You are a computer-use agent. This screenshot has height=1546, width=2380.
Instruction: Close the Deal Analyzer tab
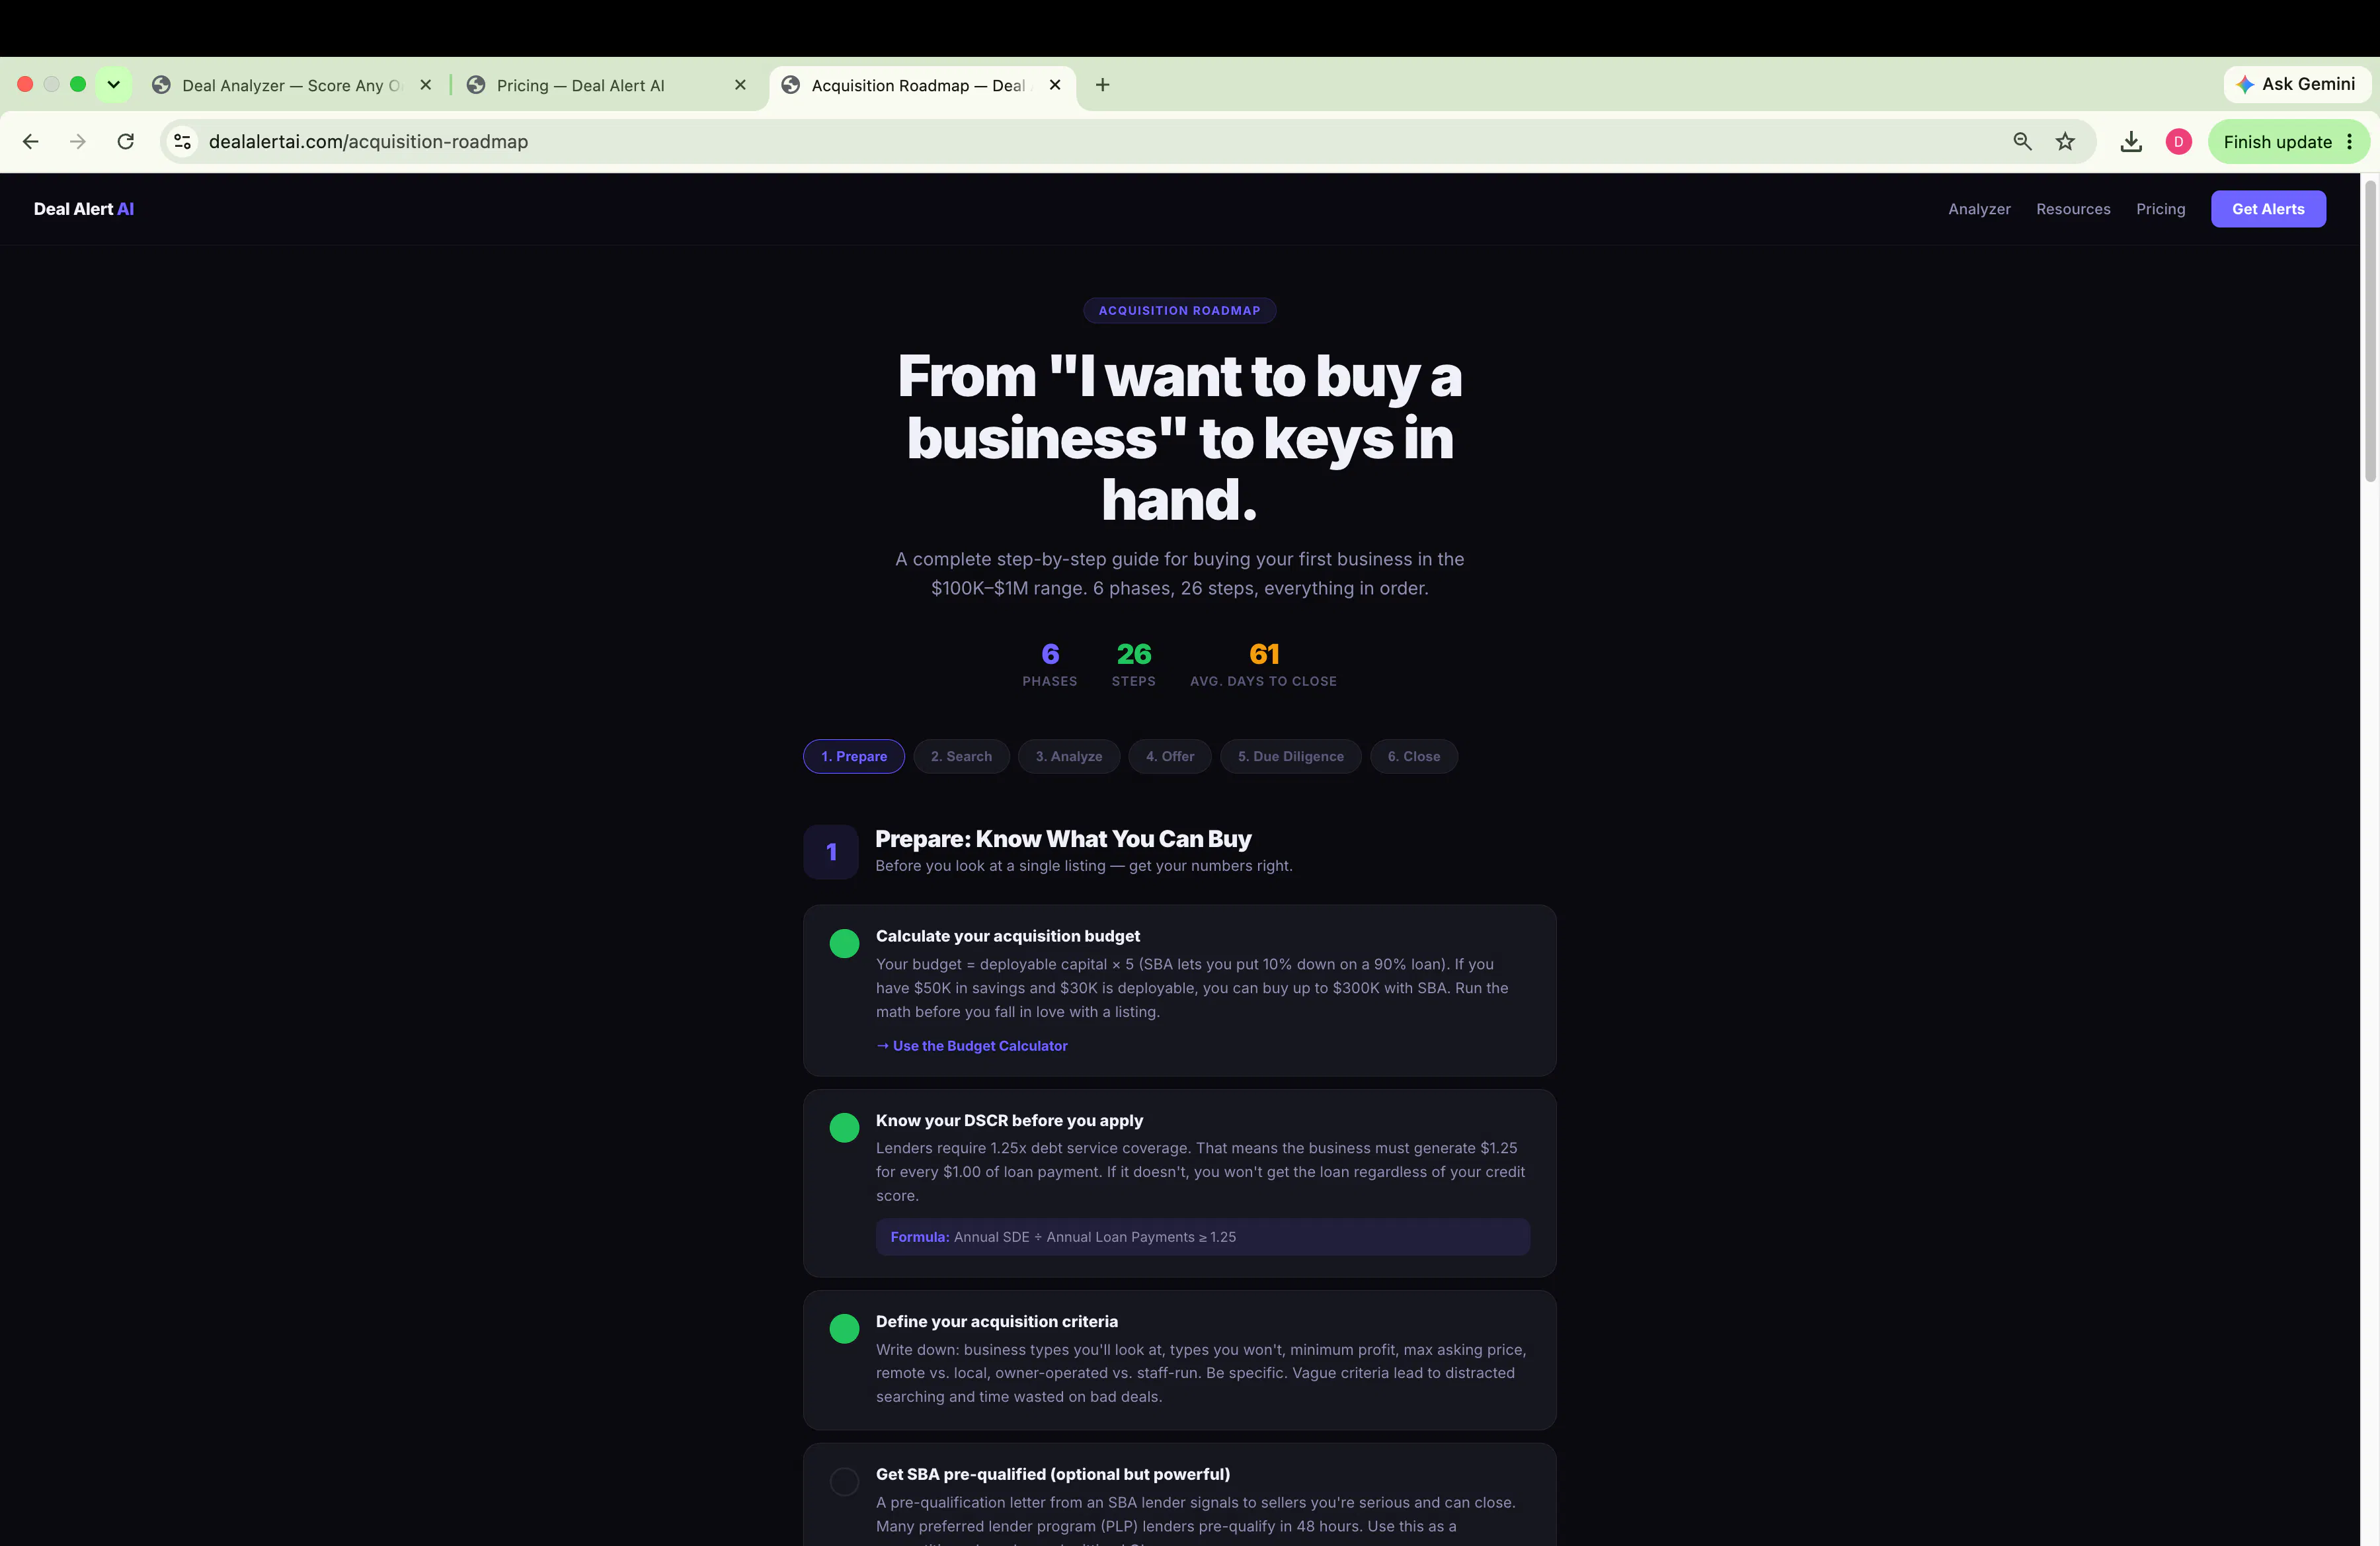coord(426,85)
